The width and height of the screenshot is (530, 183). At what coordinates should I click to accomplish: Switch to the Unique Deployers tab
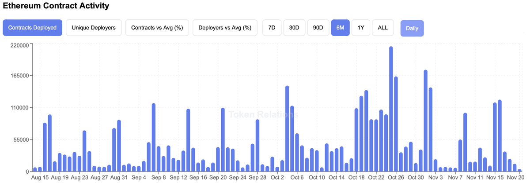[x=94, y=28]
